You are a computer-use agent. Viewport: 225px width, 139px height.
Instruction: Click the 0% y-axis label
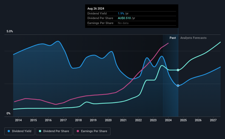[x=8, y=113]
